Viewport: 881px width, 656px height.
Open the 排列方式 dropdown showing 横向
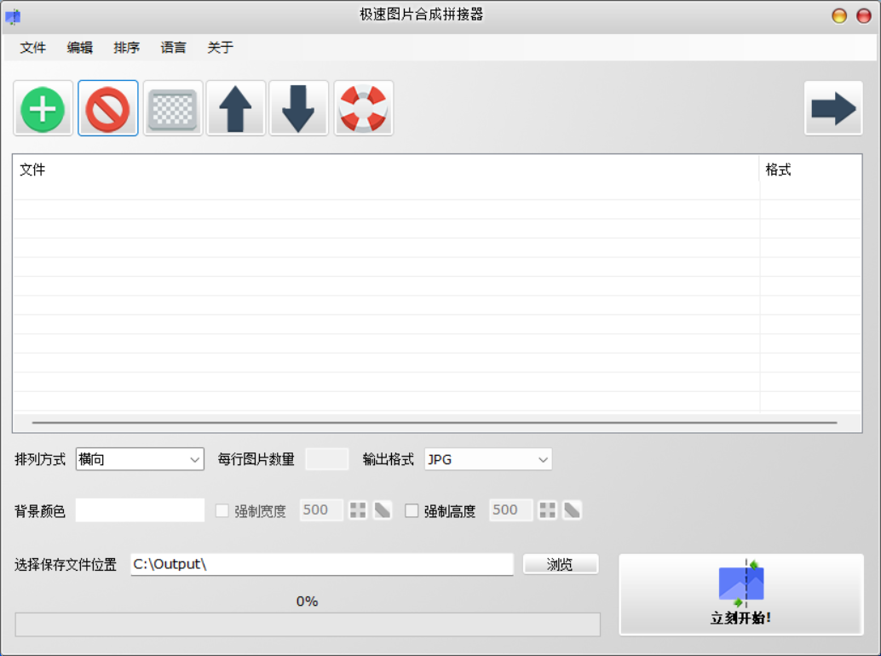140,459
